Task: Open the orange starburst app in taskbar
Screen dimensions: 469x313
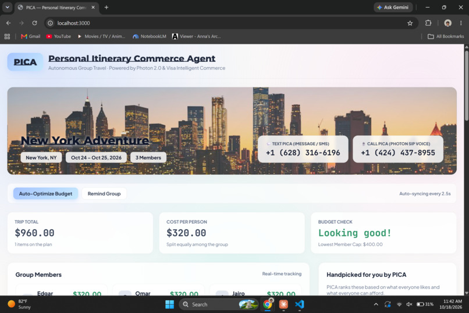Action: click(x=283, y=304)
